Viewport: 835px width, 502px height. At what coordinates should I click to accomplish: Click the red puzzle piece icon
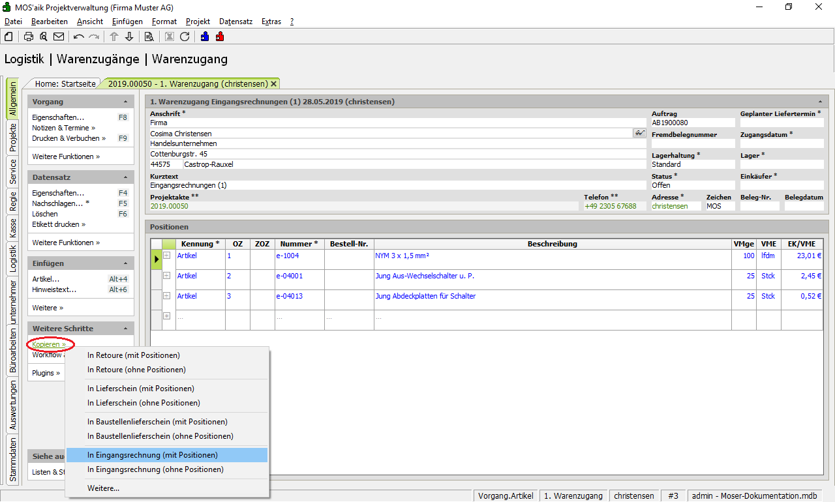tap(220, 37)
